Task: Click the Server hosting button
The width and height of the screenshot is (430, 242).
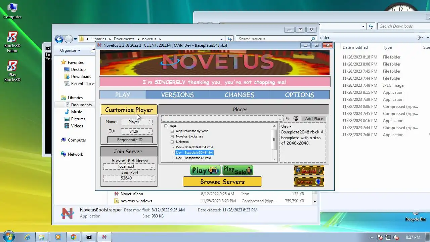Action: 309,182
